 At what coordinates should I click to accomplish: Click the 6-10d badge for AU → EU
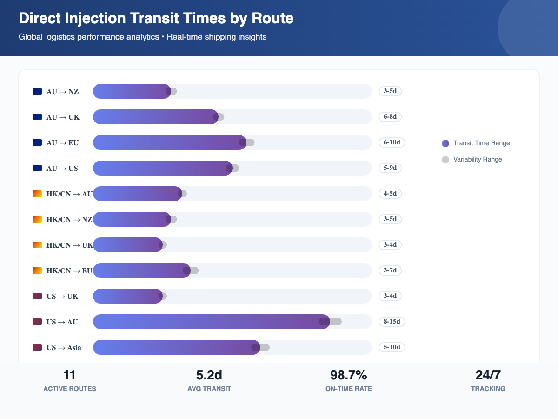tap(392, 142)
